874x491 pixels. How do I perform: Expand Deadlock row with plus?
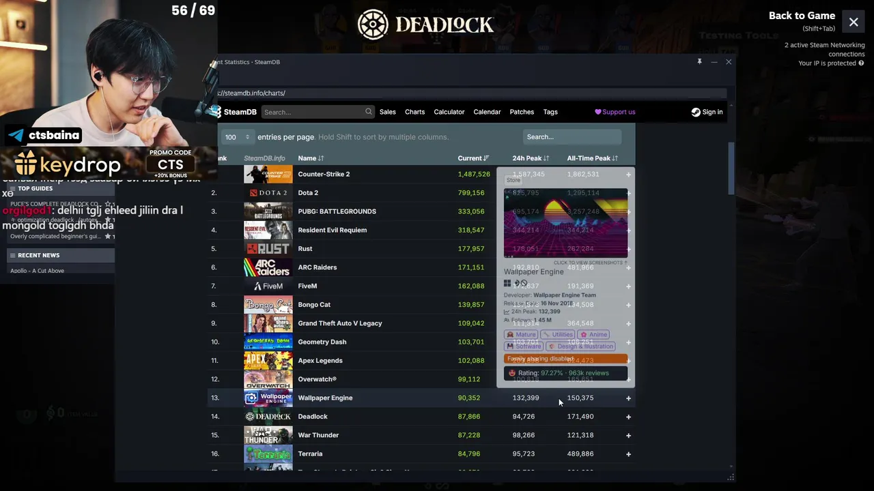(x=628, y=417)
